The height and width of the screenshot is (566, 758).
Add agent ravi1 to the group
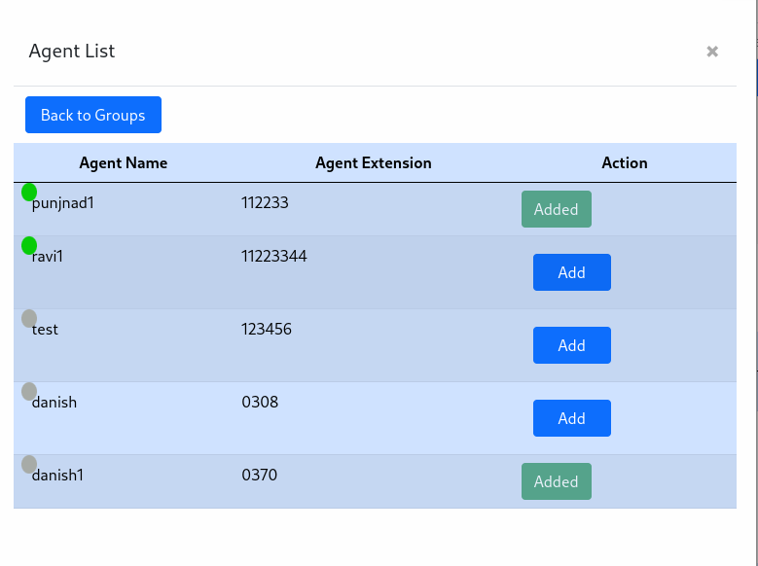571,272
